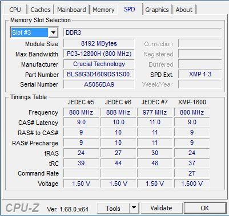
Task: Click the RAS# Precharge row label
Action: click(x=35, y=143)
